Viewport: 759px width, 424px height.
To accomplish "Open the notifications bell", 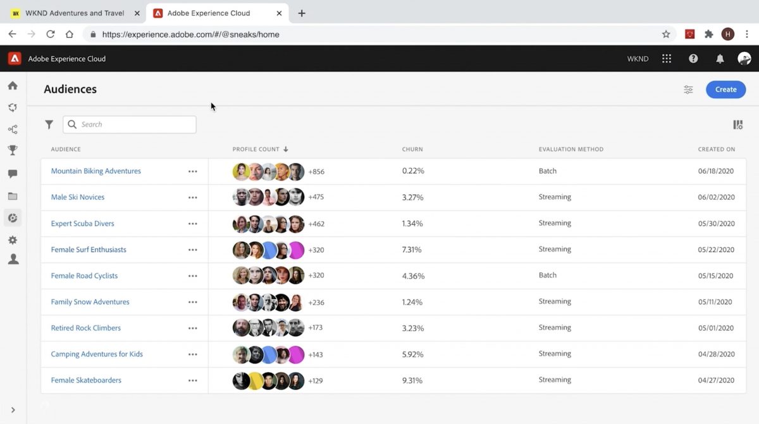I will point(720,59).
